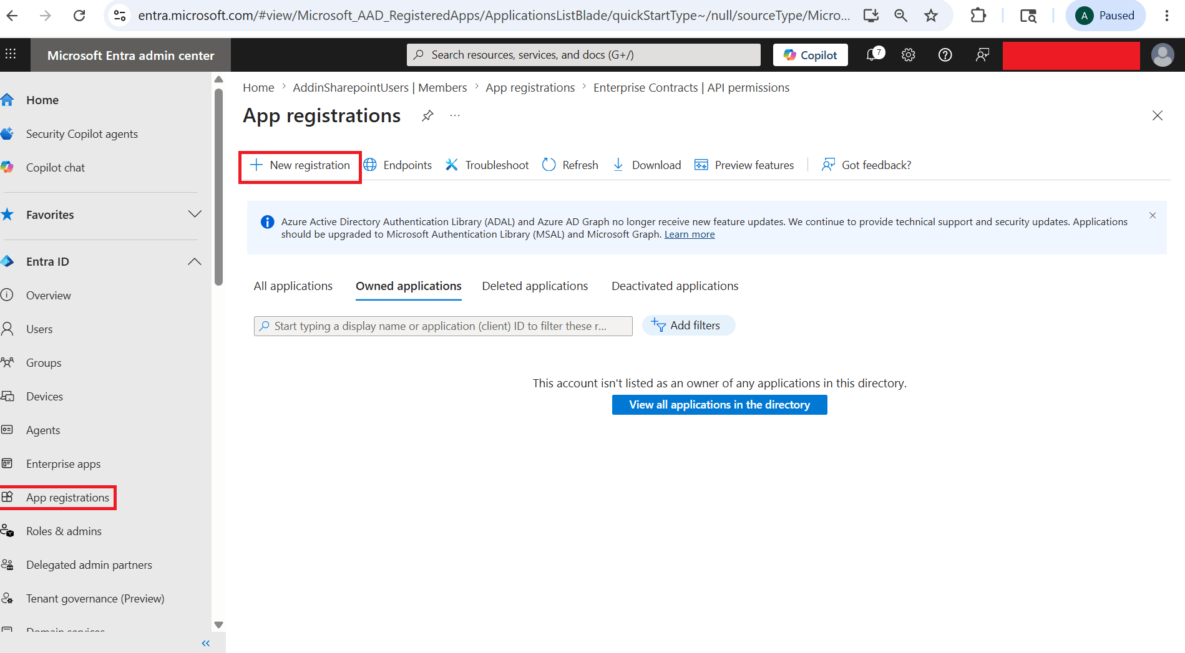Go to Home in breadcrumb
This screenshot has width=1185, height=653.
click(258, 88)
